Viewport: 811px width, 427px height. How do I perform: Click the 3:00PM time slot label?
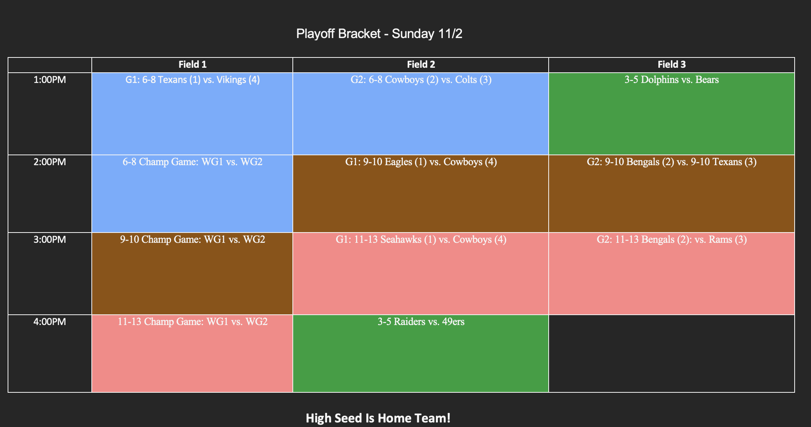pyautogui.click(x=50, y=240)
